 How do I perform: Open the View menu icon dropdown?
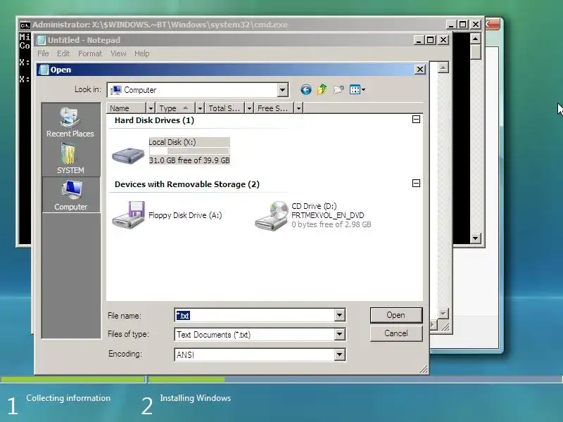[x=358, y=89]
